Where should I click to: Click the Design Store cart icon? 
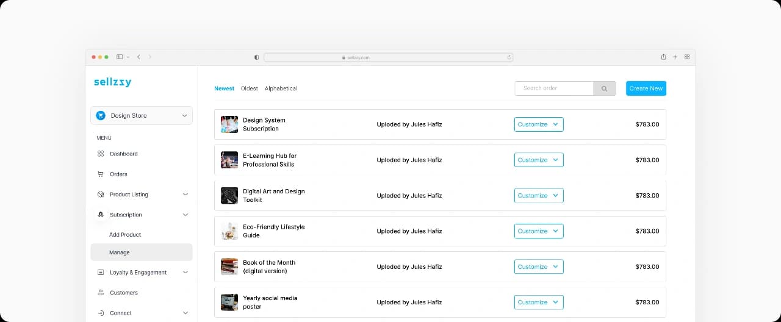pos(101,115)
